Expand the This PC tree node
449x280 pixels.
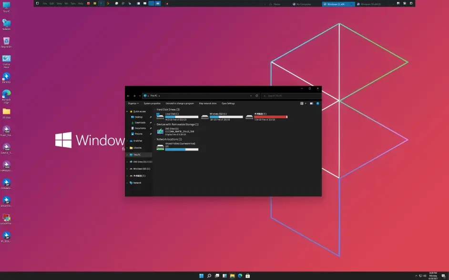[x=127, y=155]
